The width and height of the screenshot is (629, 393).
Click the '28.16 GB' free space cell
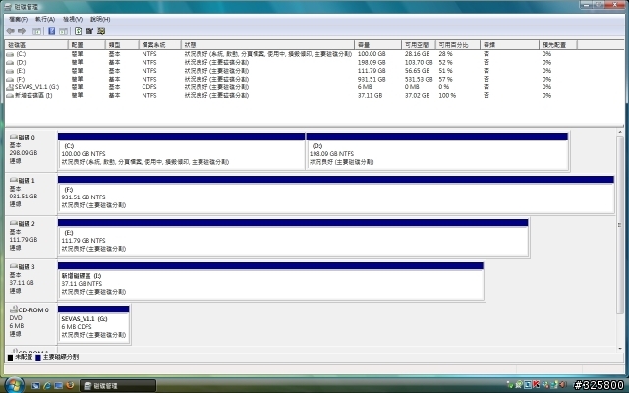417,54
